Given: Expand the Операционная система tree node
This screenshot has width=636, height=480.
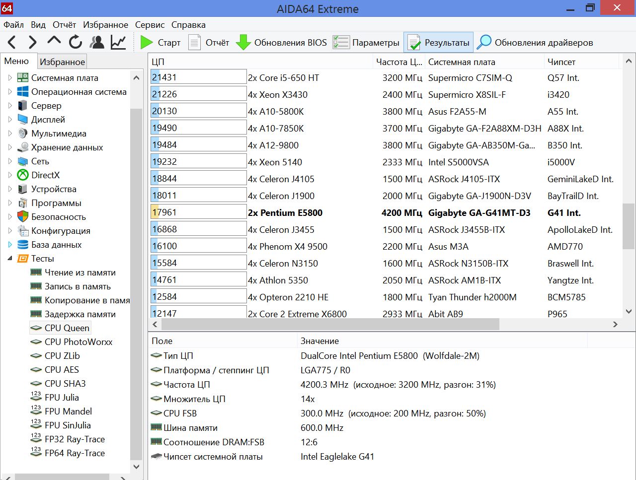Looking at the screenshot, I should click(x=10, y=92).
